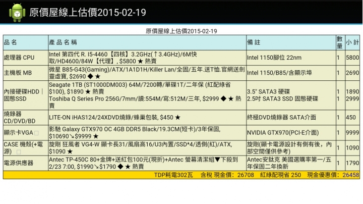Select the 小計 column header

pos(352,42)
